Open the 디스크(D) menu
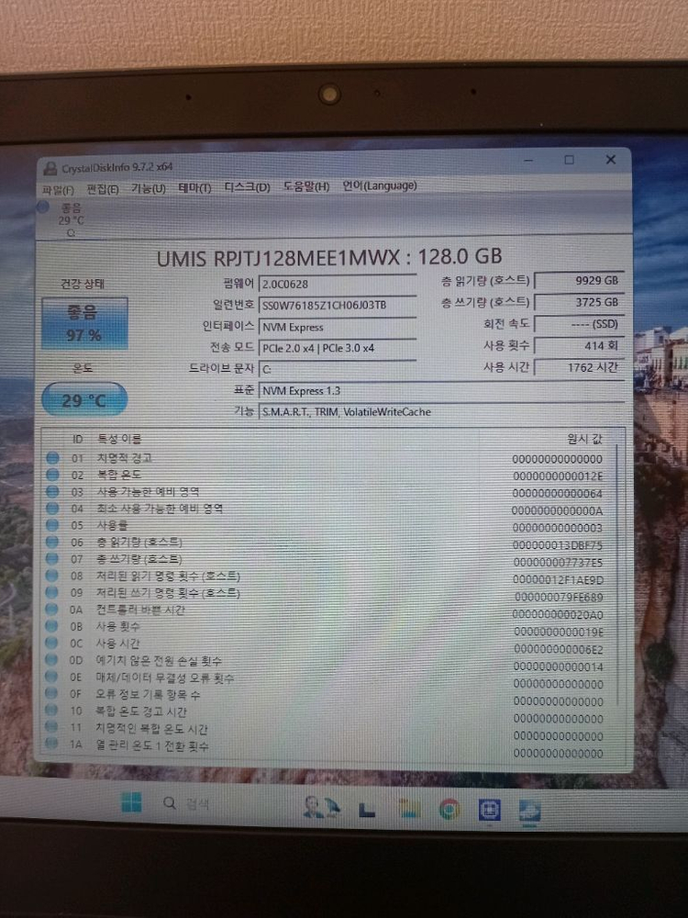This screenshot has width=688, height=918. pyautogui.click(x=248, y=187)
